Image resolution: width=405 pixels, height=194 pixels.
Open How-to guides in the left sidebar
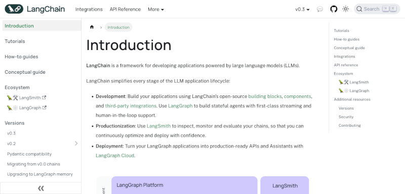pyautogui.click(x=21, y=57)
